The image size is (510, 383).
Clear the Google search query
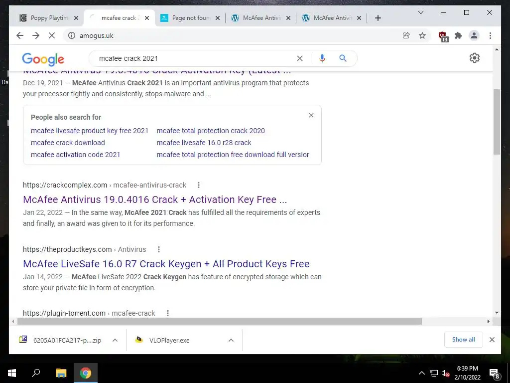(299, 58)
